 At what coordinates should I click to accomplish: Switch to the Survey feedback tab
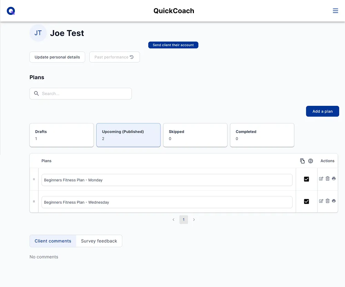tap(99, 241)
